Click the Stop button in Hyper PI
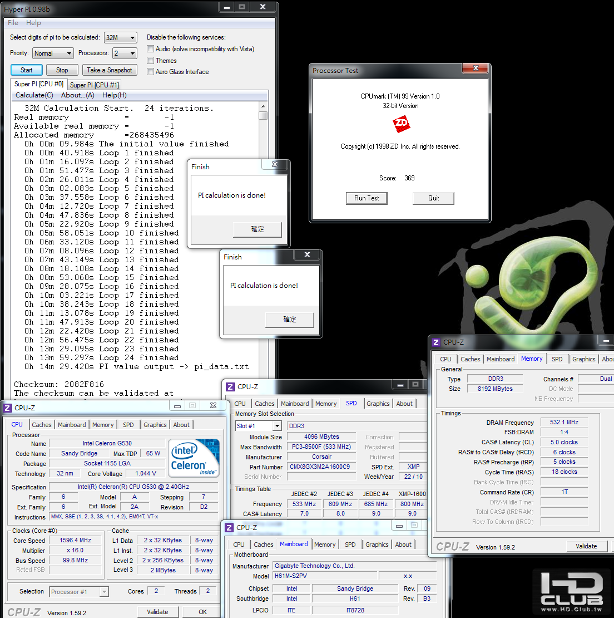The image size is (614, 618). tap(62, 70)
